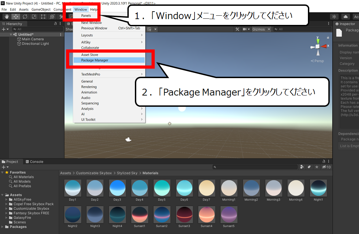Image resolution: width=359 pixels, height=234 pixels.
Task: Open Hierarchy create plus dropdown
Action: 5,29
